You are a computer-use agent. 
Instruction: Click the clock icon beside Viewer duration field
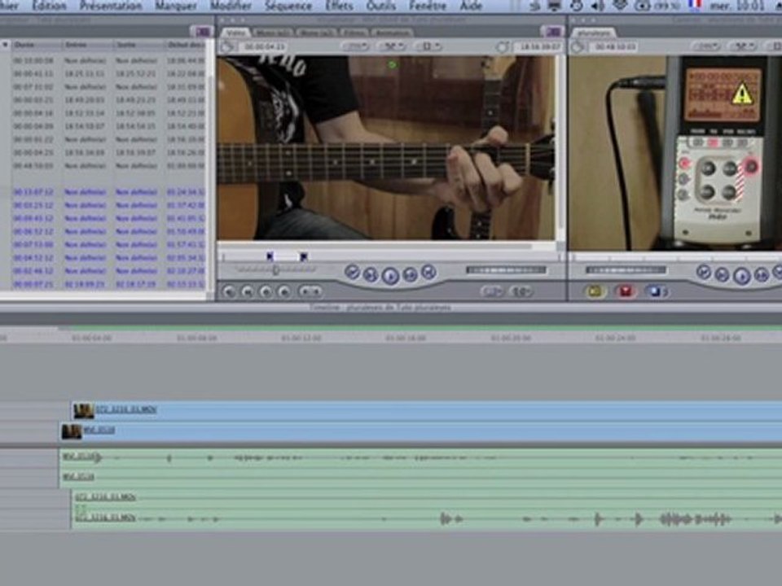[228, 47]
